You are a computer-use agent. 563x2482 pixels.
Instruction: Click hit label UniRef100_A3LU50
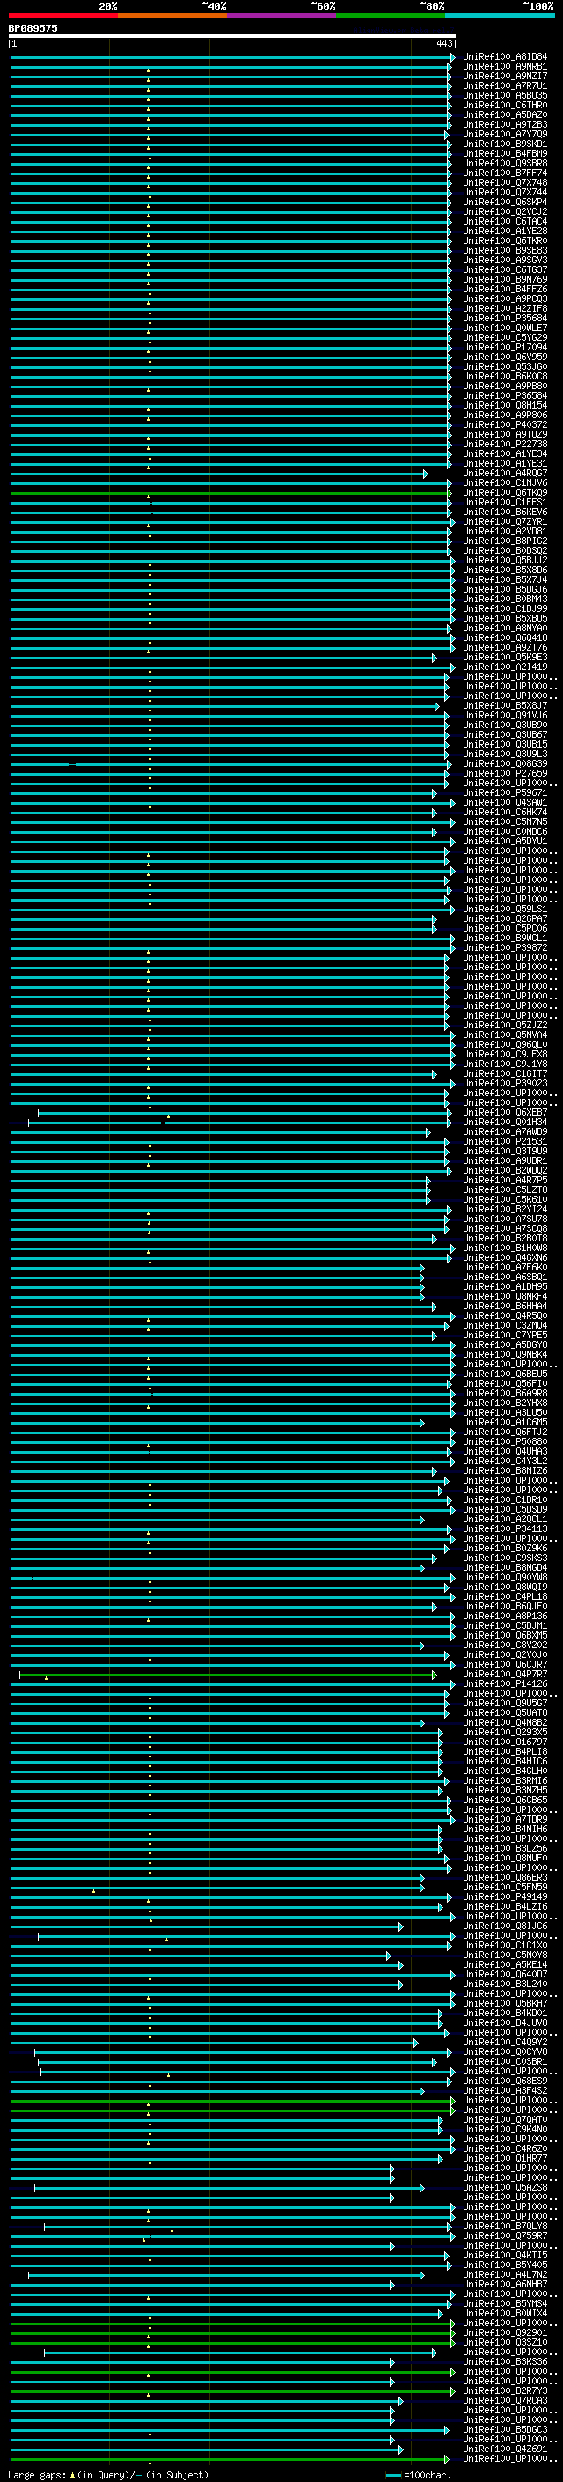tap(504, 1412)
